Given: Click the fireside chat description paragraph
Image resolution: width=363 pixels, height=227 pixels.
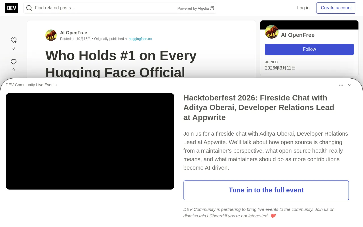Looking at the screenshot, I should click(x=266, y=151).
